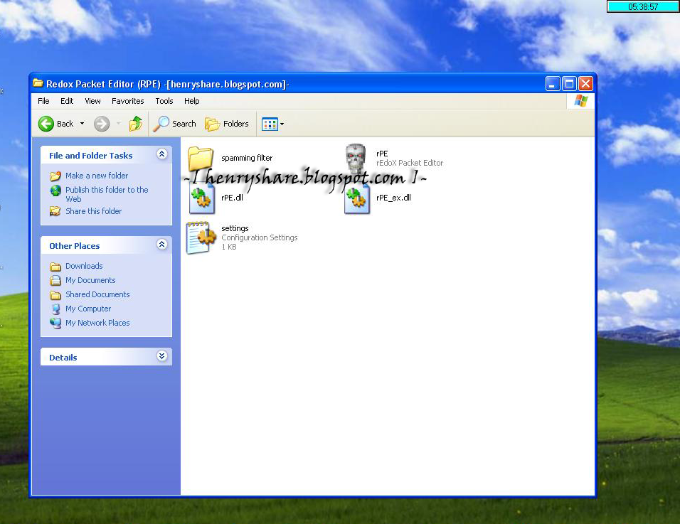Select the rPE_ex.dll file icon
The height and width of the screenshot is (524, 680).
coord(357,198)
